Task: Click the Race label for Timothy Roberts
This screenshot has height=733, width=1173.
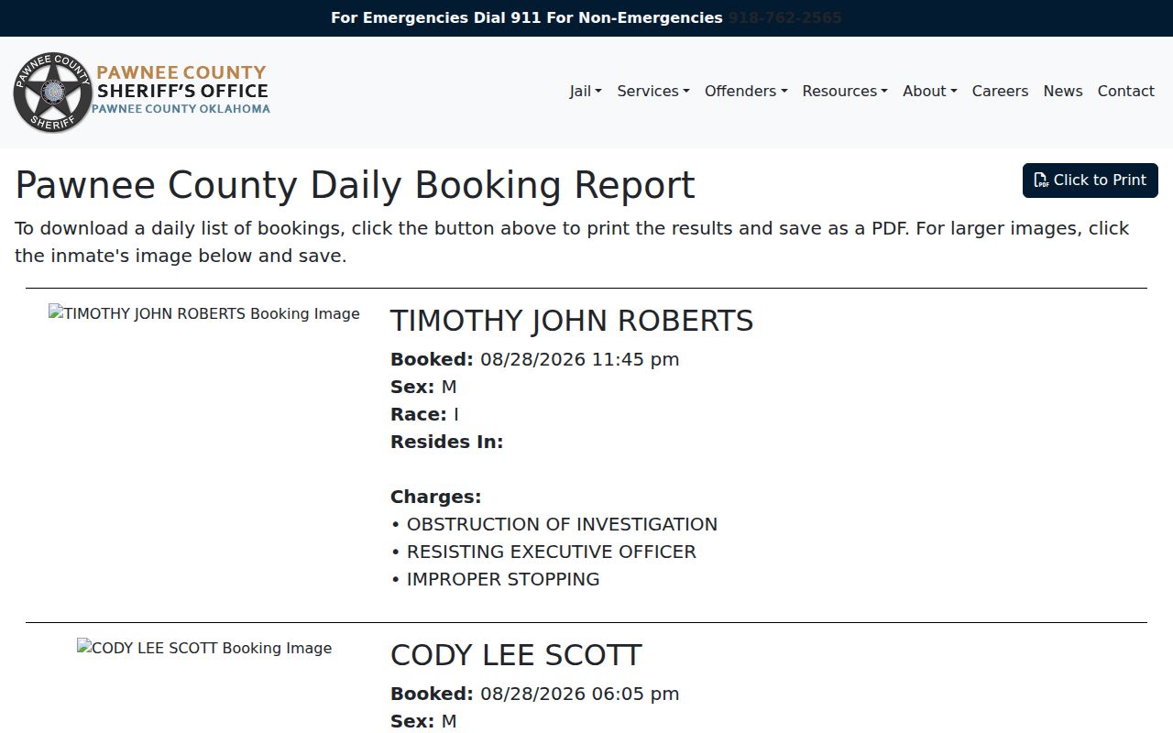Action: click(x=419, y=414)
